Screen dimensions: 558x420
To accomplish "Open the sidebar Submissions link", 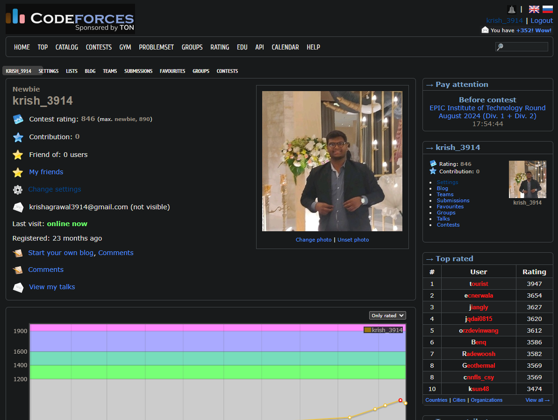I will click(453, 200).
